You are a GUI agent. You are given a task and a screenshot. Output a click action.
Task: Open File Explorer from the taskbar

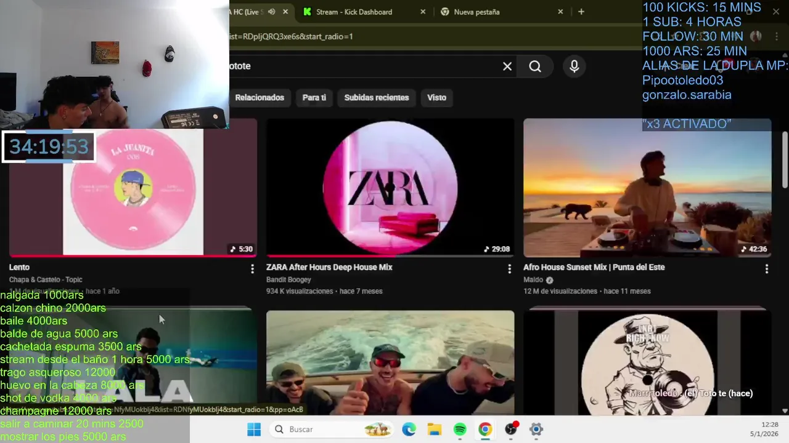(435, 429)
